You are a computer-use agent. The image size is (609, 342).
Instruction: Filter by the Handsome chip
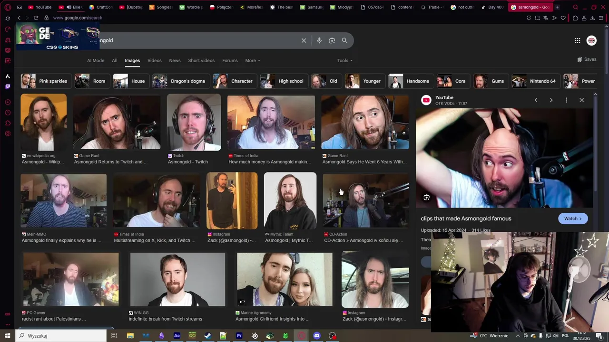(410, 81)
